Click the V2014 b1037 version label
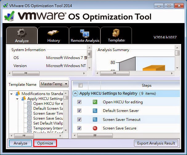The image size is (187, 155). click(165, 37)
